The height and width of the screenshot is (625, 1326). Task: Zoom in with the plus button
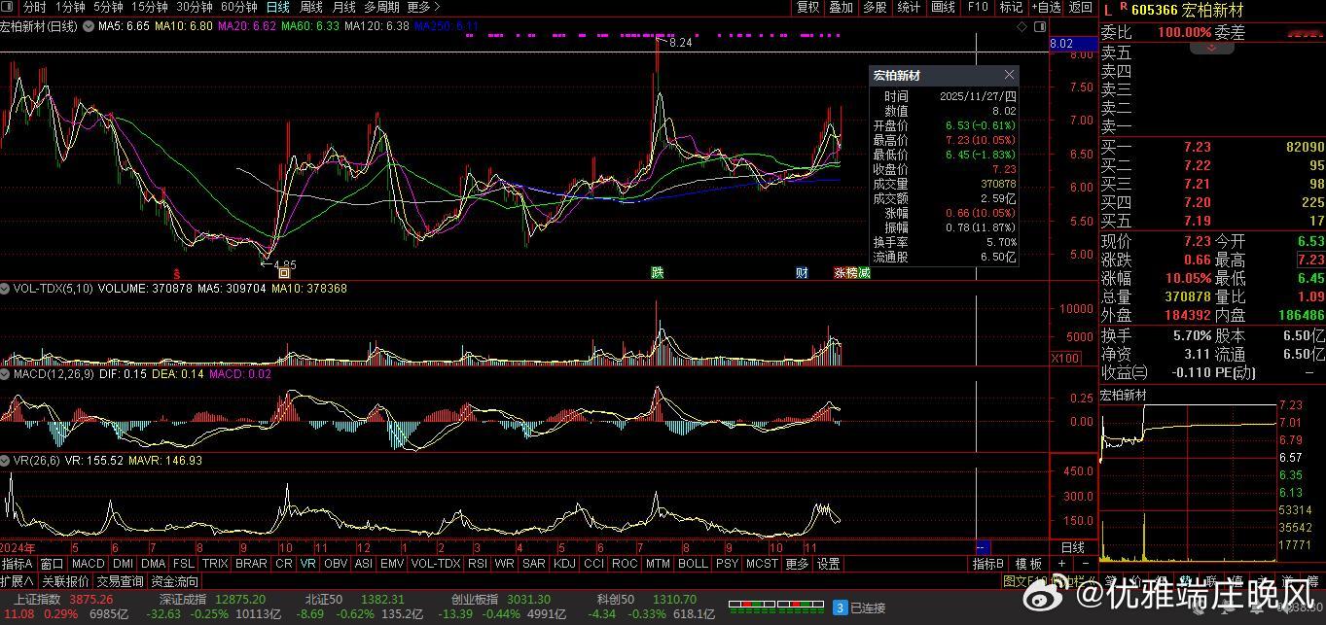(x=1061, y=564)
